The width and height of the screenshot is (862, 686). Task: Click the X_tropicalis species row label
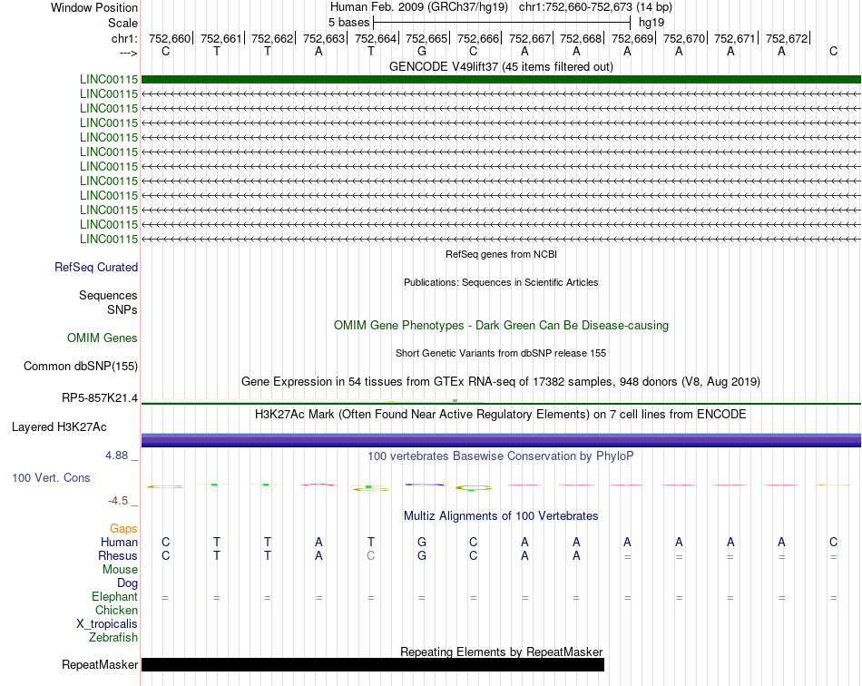[x=107, y=624]
